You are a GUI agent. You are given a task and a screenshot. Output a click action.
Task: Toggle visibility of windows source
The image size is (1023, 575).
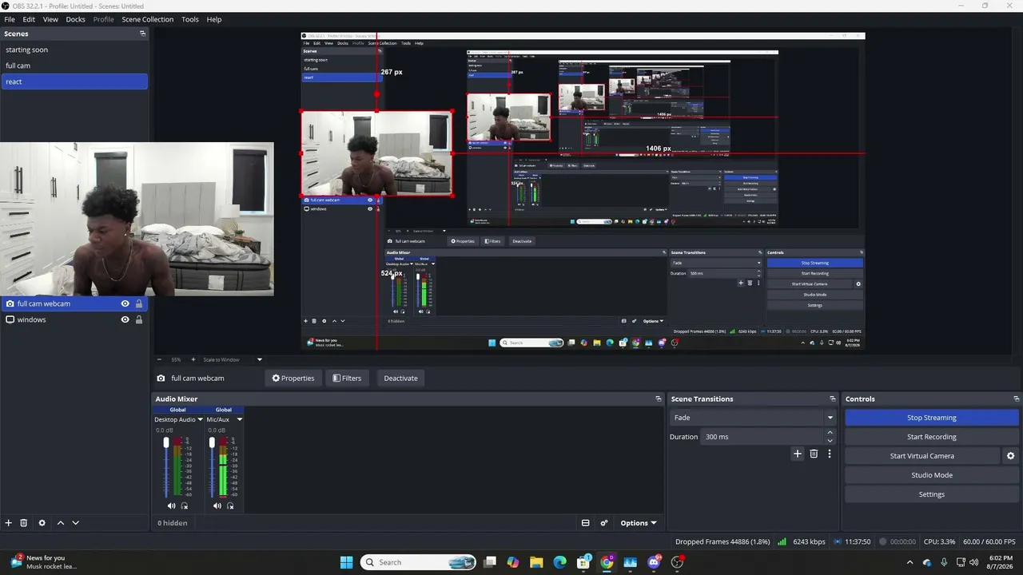[125, 319]
